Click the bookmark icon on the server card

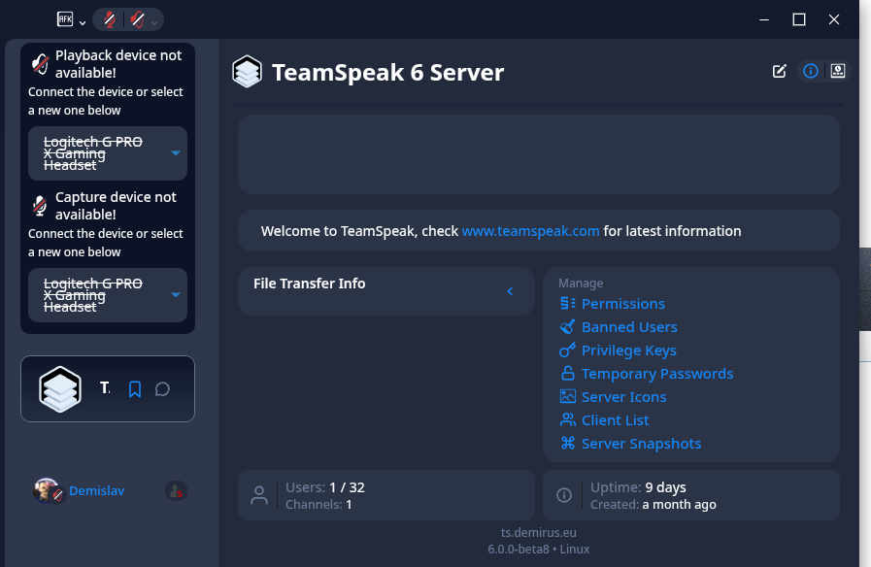click(134, 388)
